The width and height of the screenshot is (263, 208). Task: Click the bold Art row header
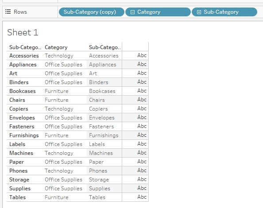click(13, 73)
